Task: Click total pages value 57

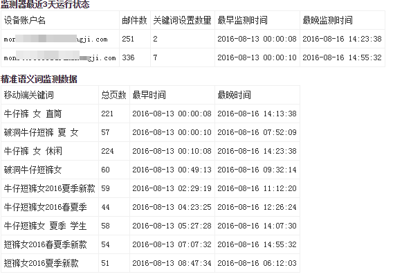Action: pos(105,132)
